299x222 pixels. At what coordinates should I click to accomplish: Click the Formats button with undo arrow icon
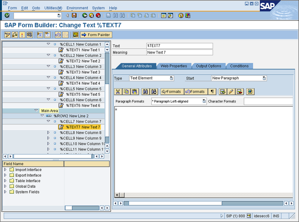pos(196,92)
